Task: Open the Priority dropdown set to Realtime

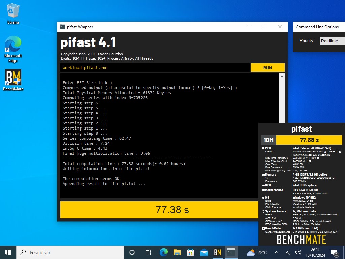Action: click(332, 41)
